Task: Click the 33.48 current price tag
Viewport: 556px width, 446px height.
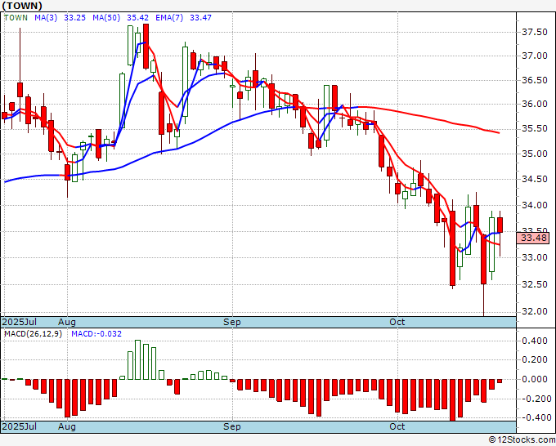Action: click(x=533, y=238)
